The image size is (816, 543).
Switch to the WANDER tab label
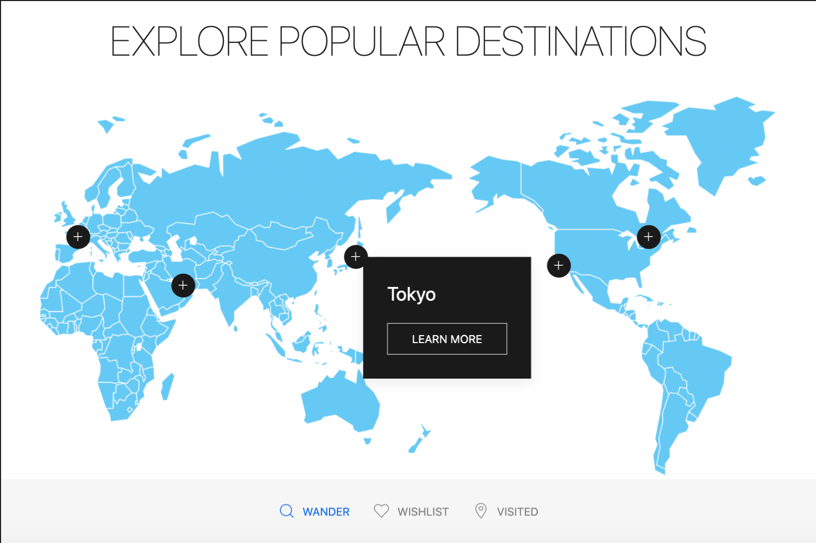[x=326, y=512]
